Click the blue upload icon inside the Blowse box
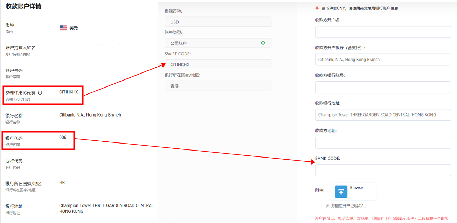The image size is (457, 223). (x=340, y=192)
